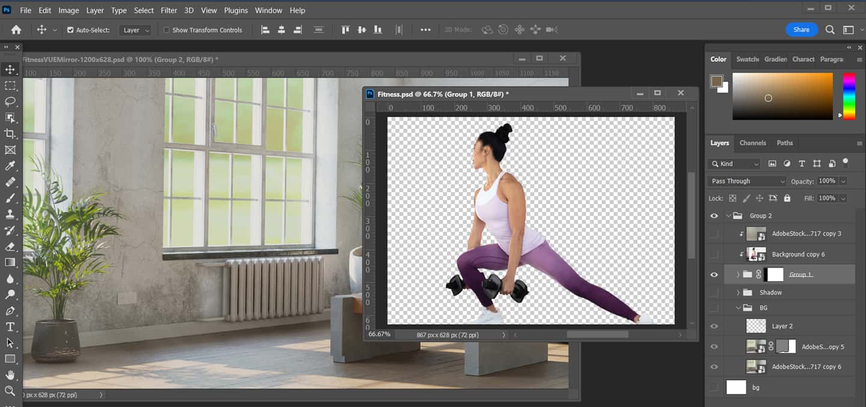
Task: Activate the Horizontal Type tool
Action: point(10,327)
